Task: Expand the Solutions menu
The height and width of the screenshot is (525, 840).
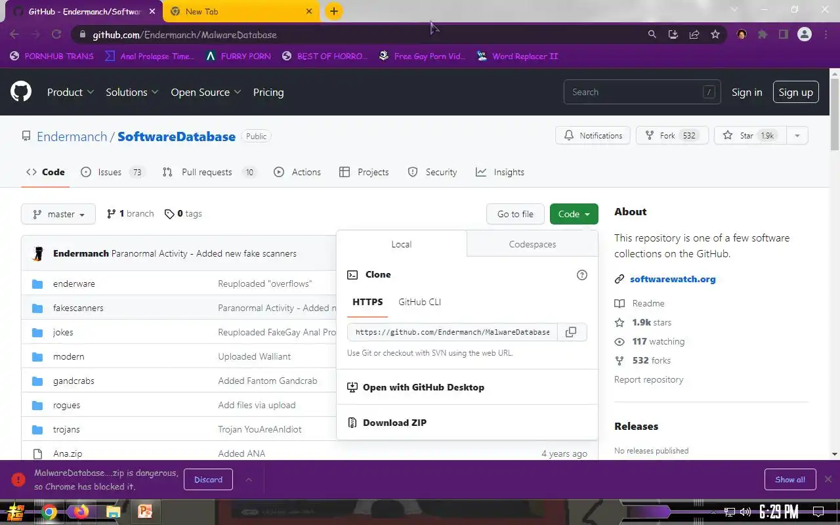Action: (132, 93)
